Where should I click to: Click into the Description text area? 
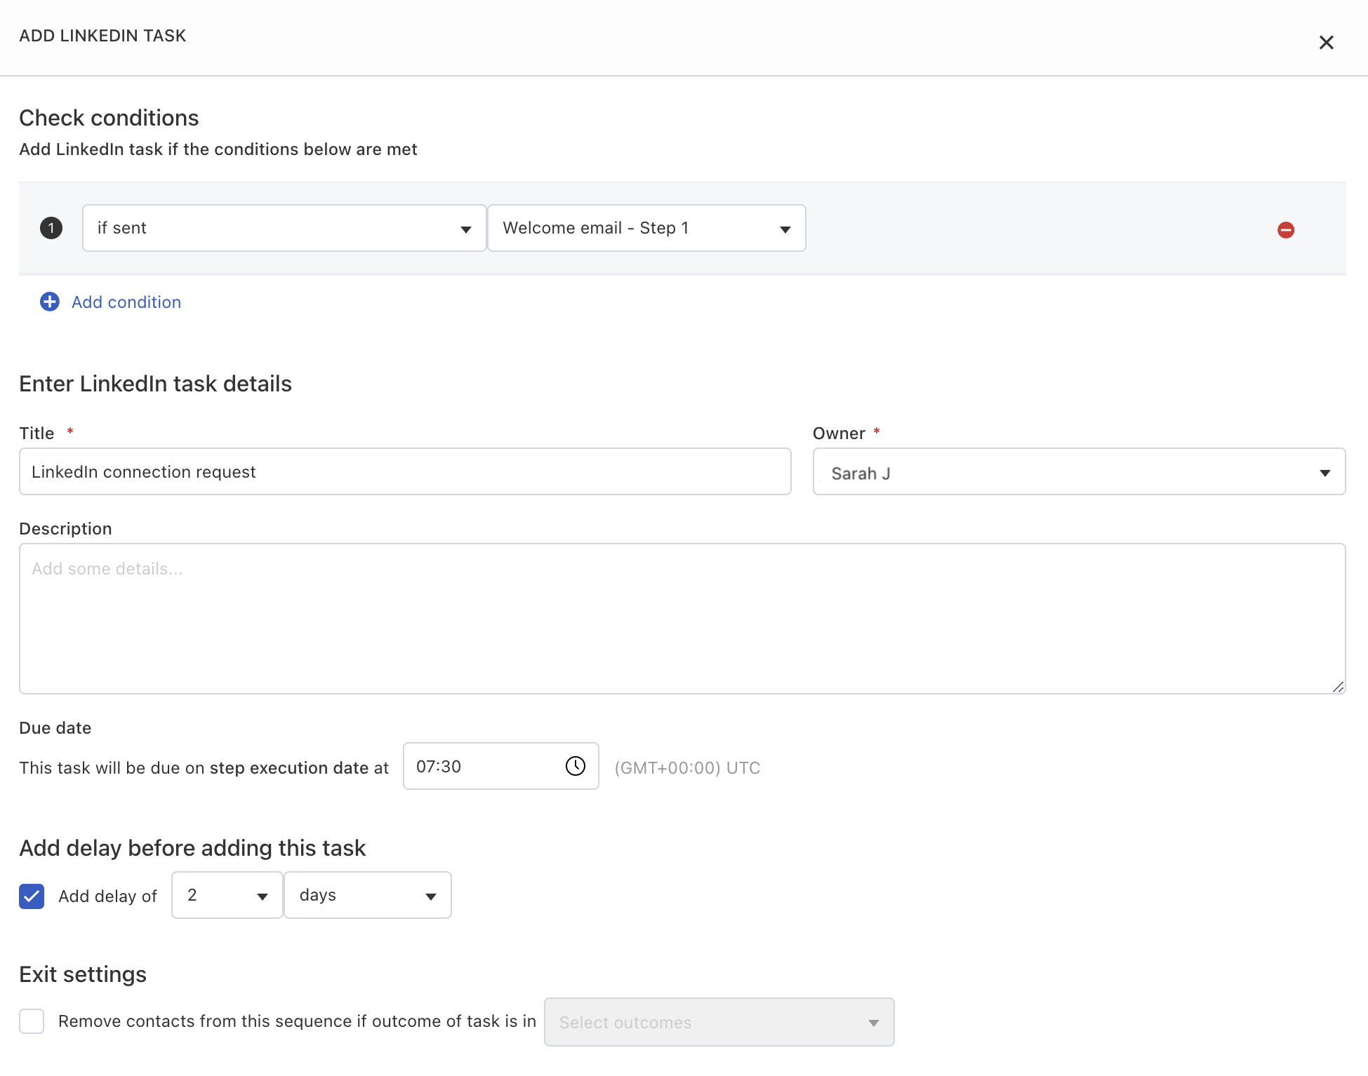[x=682, y=619]
